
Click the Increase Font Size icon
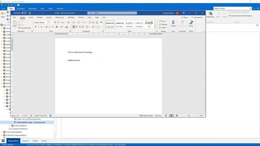[55, 22]
